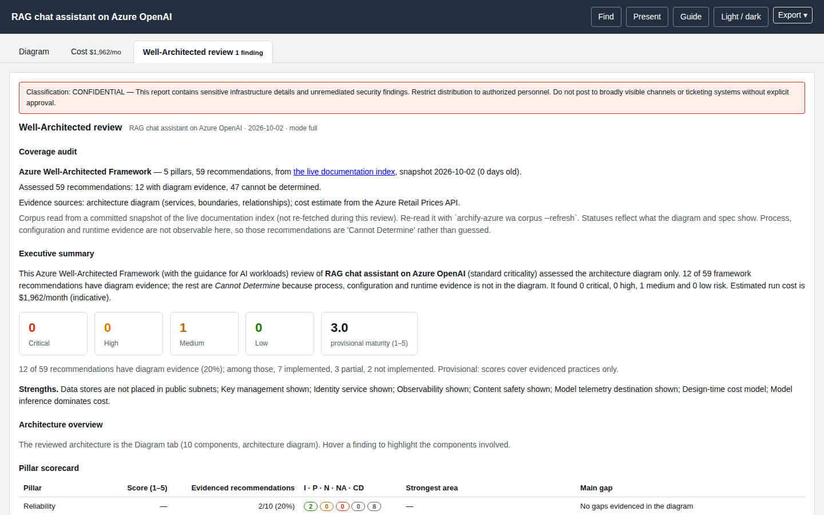The height and width of the screenshot is (515, 824).
Task: Switch to the Diagram tab
Action: pyautogui.click(x=34, y=51)
